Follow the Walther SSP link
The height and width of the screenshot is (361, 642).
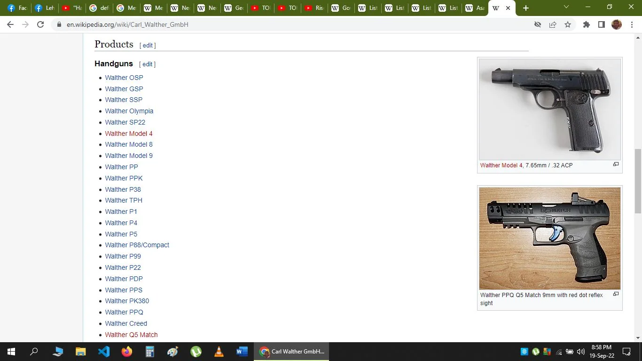(x=124, y=100)
